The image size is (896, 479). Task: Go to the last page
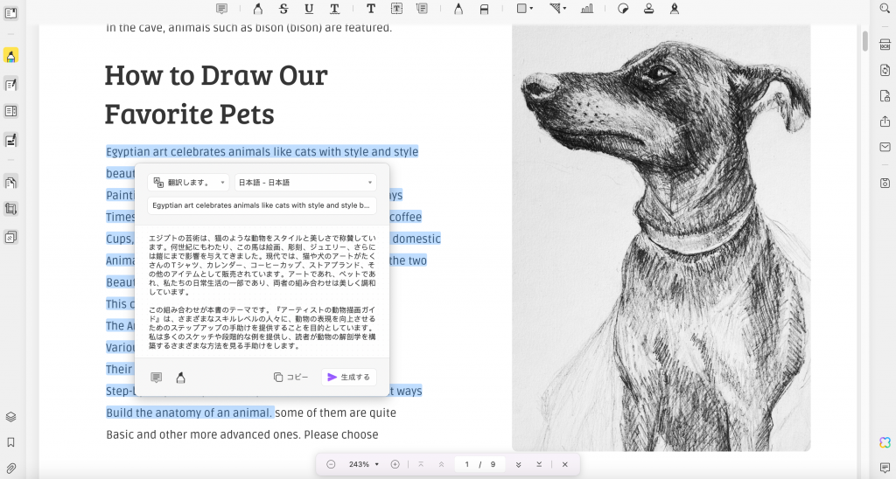[x=539, y=464]
